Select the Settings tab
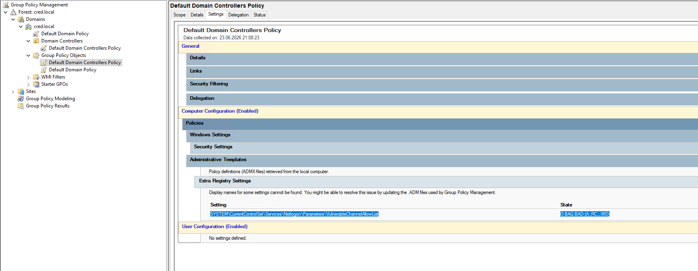The width and height of the screenshot is (698, 271). click(x=216, y=14)
